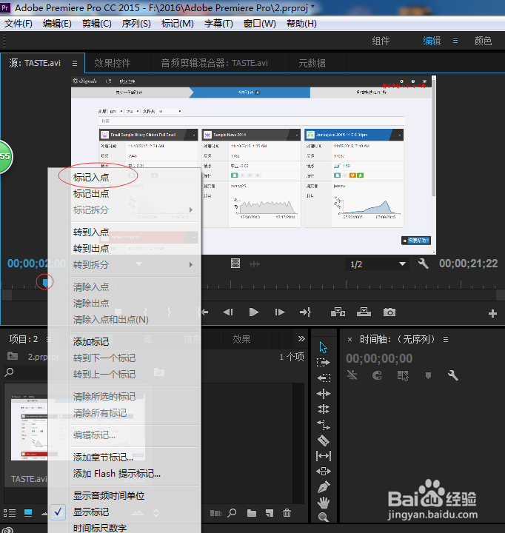Select the Zoom tool
Viewport: 505px width, 533px height.
(x=324, y=517)
